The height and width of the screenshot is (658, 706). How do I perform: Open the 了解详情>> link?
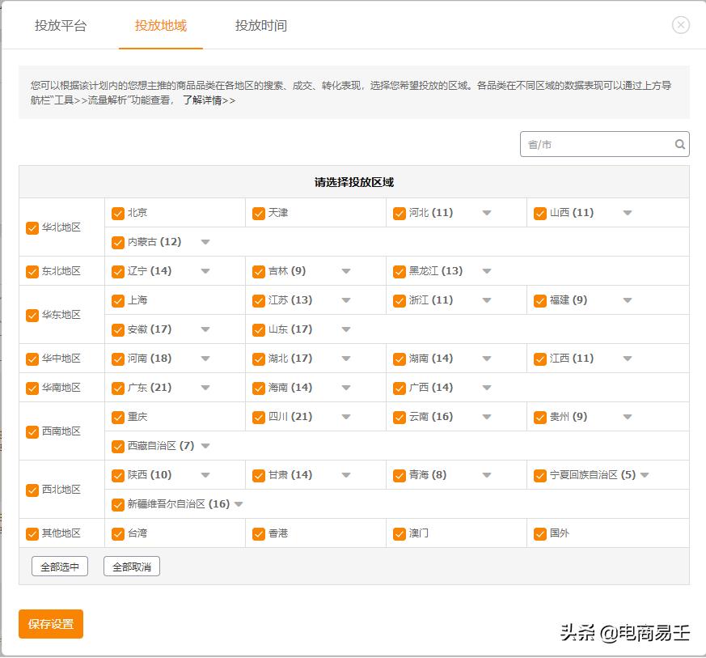tap(209, 100)
